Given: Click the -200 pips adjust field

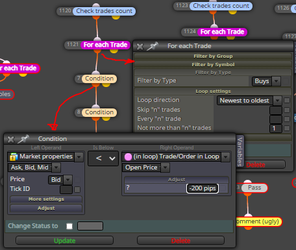Looking at the screenshot, I should click(x=203, y=188).
